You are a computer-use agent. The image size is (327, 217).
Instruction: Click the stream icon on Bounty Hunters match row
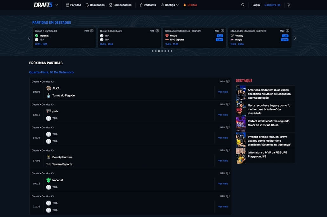pyautogui.click(x=228, y=150)
